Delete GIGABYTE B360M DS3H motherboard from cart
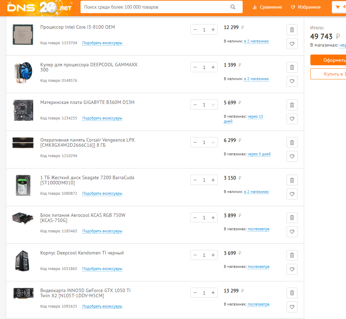Viewport: 346px width, 319px height. (x=292, y=105)
